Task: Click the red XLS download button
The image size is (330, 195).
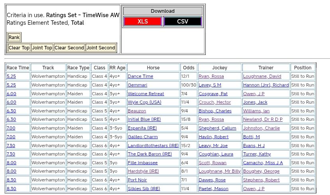Action: pyautogui.click(x=143, y=22)
